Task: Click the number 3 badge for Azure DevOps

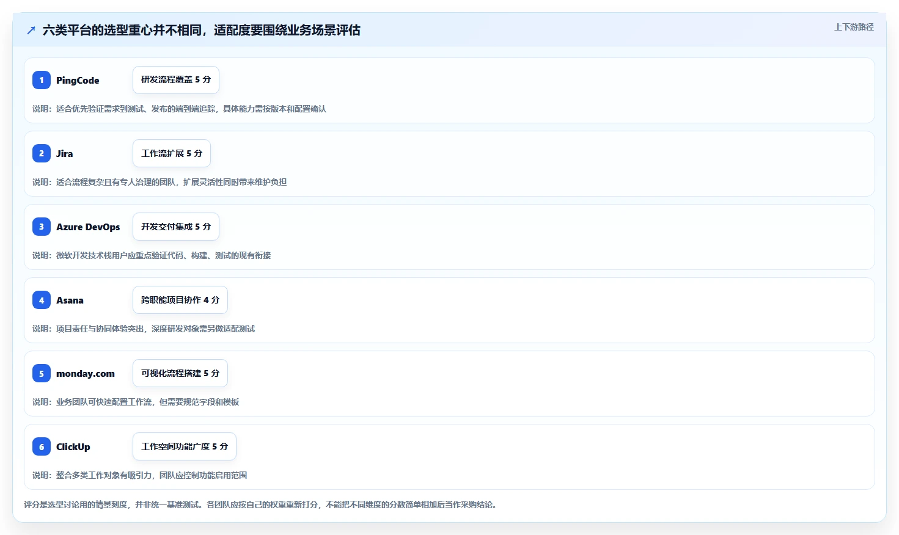Action: [42, 227]
